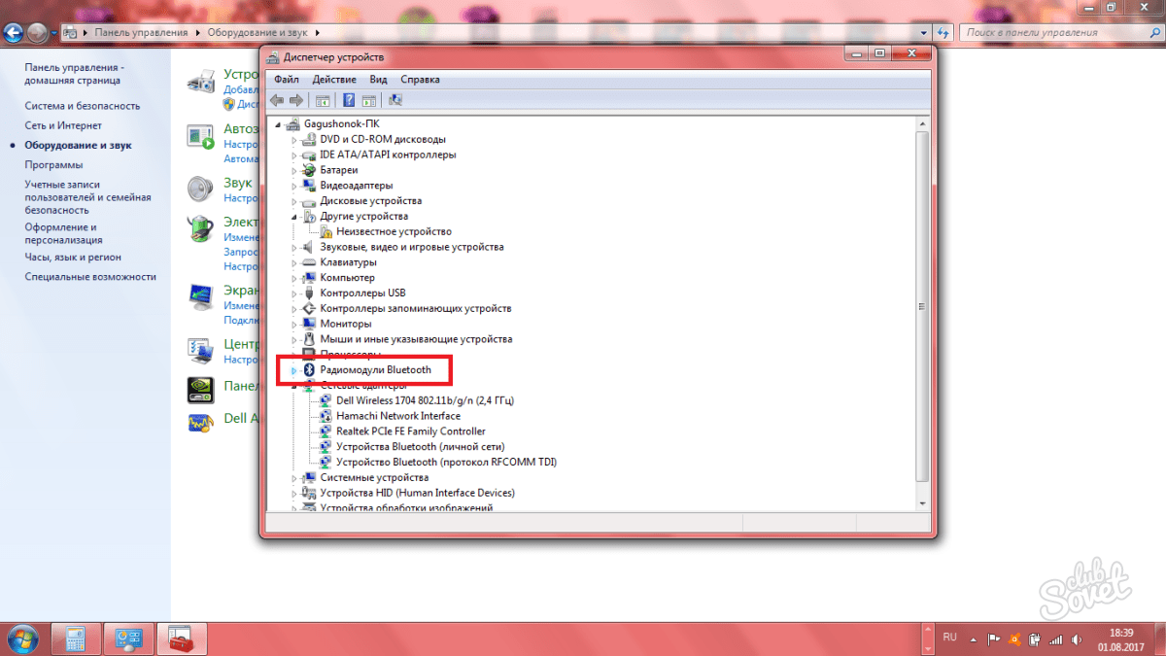Click the Батареи battery category icon
The width and height of the screenshot is (1166, 656).
coord(310,170)
